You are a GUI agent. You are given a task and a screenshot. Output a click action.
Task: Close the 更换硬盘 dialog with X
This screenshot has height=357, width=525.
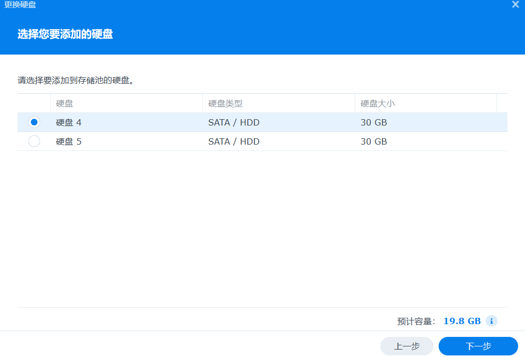tap(515, 4)
